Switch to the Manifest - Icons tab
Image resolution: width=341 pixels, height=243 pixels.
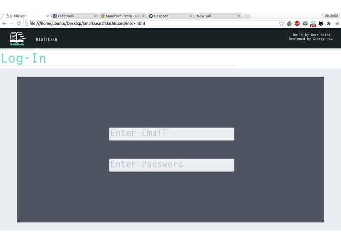point(123,16)
